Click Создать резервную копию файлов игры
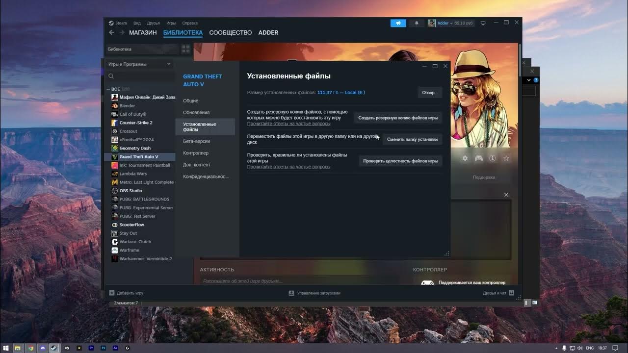This screenshot has height=353, width=628. (398, 118)
